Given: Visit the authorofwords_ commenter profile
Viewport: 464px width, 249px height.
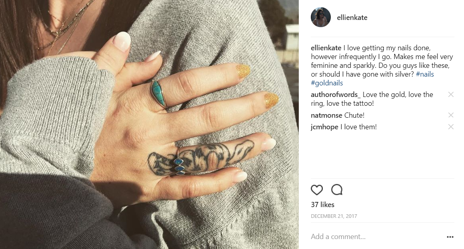Looking at the screenshot, I should point(336,95).
